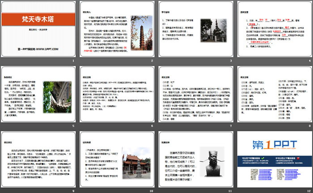Click the orange 梵天寺木塔 title banner
Viewport: 313px width, 193px height.
click(x=38, y=19)
